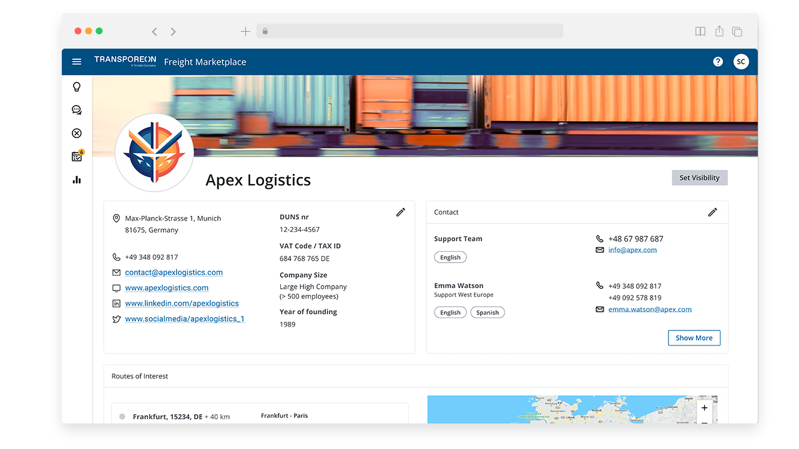This screenshot has height=449, width=799.
Task: Click the help question mark icon
Action: [x=718, y=62]
